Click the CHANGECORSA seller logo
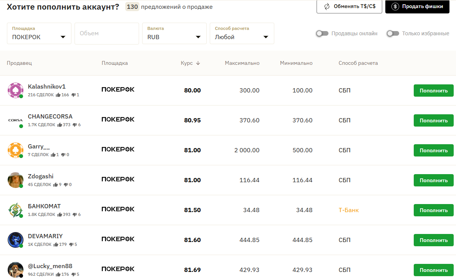The width and height of the screenshot is (456, 280). [x=15, y=120]
